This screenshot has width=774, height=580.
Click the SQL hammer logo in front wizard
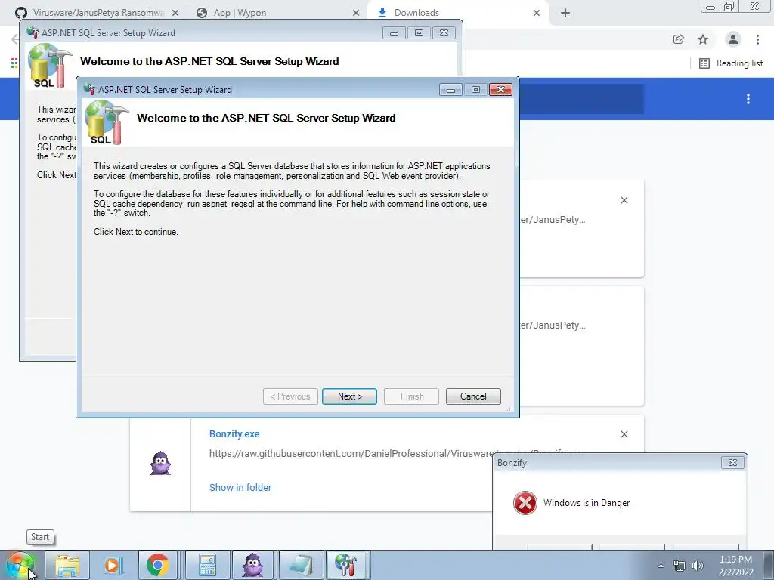point(106,122)
